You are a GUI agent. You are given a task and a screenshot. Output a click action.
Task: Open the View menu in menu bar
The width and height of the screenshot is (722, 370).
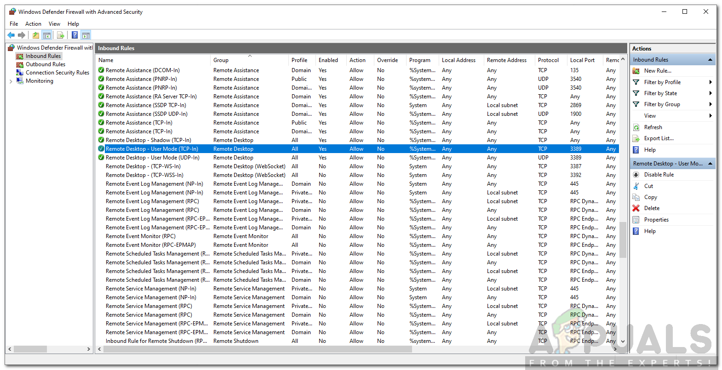pos(54,24)
